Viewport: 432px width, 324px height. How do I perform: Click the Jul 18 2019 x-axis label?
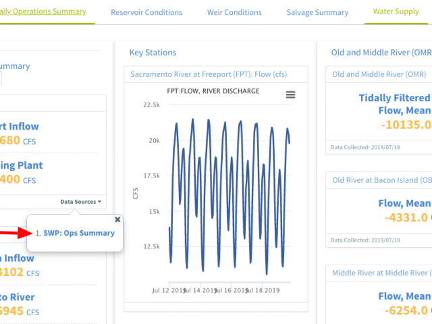click(x=263, y=290)
